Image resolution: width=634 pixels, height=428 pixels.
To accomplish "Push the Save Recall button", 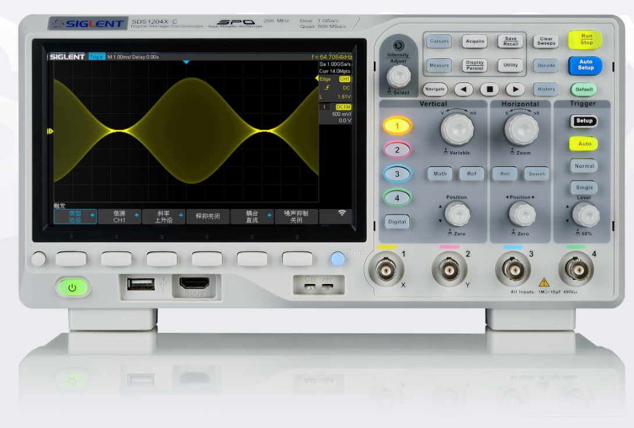I will 511,41.
